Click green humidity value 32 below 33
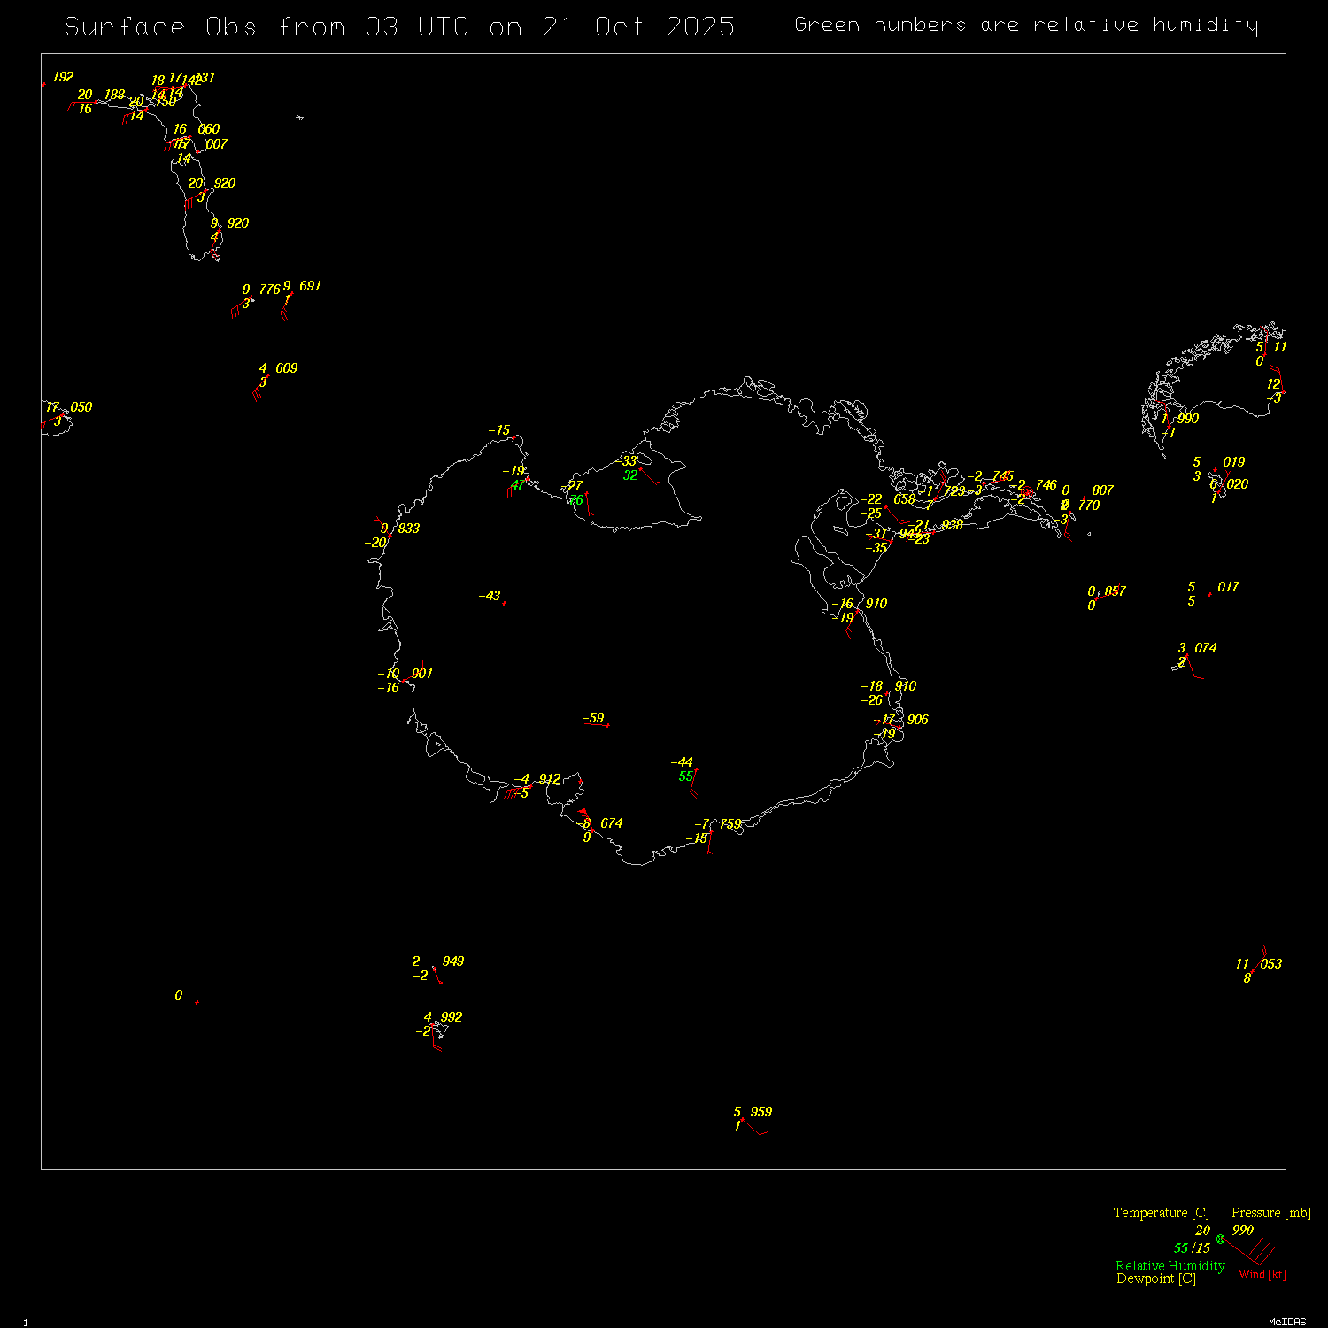1328x1328 pixels. point(630,475)
